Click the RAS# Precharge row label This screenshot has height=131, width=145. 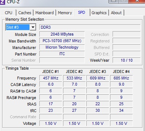[21, 98]
